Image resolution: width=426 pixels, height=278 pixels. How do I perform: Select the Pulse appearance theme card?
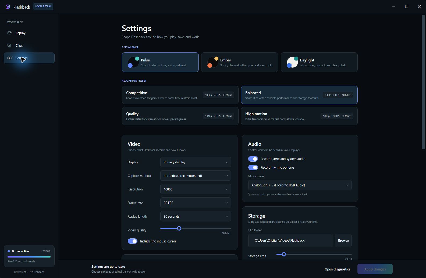[160, 62]
